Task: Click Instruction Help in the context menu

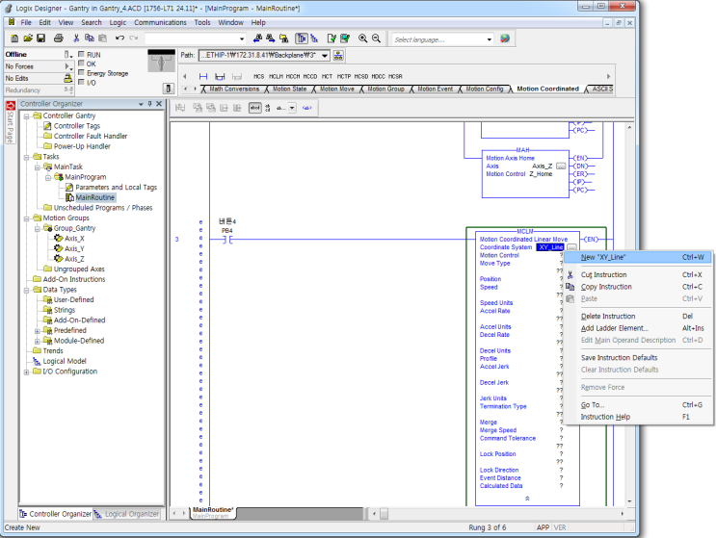Action: coord(604,417)
